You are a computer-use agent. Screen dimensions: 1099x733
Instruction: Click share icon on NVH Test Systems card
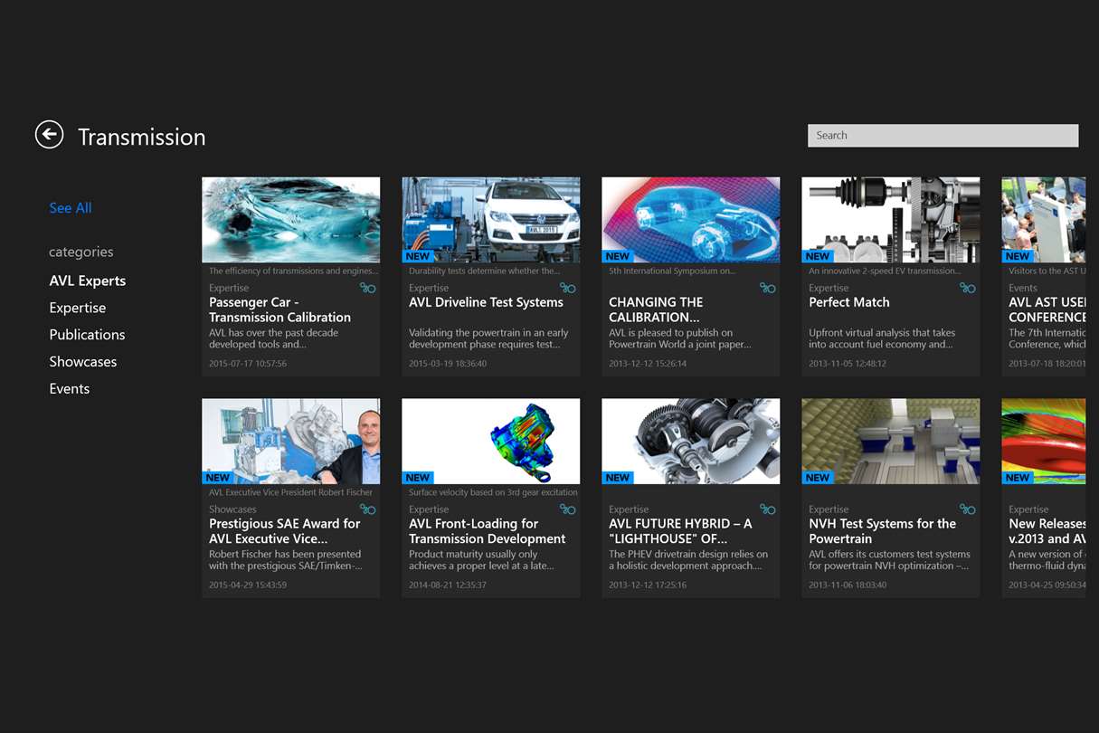967,509
